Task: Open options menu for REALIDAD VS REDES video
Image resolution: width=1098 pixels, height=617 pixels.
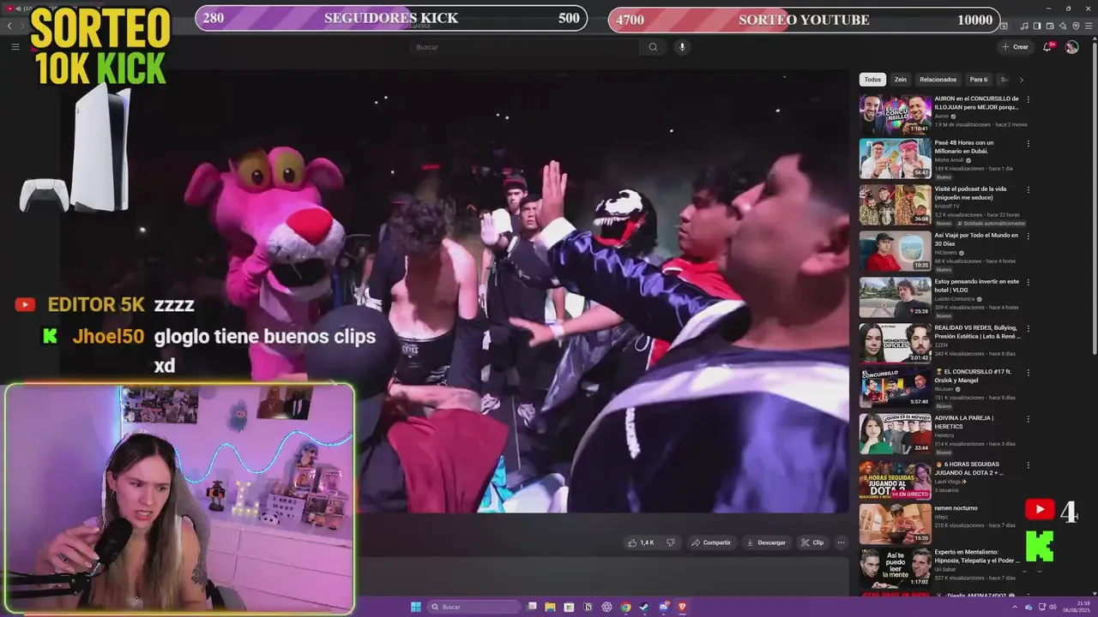Action: 1028,328
